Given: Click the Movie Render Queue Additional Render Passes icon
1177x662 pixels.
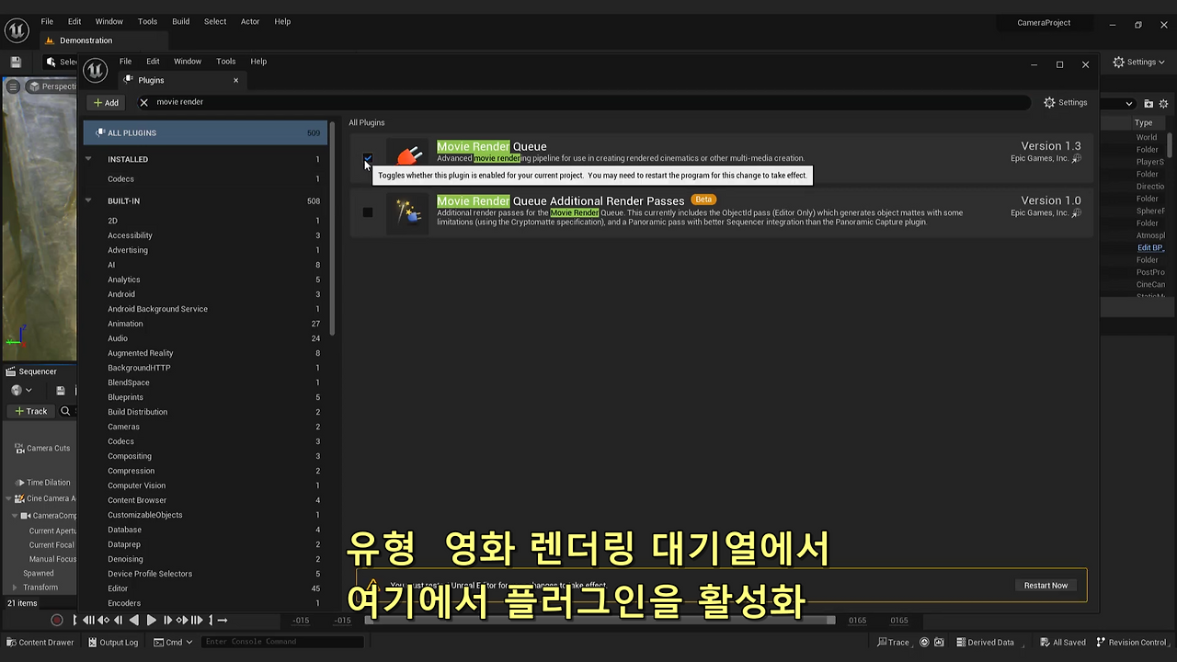Looking at the screenshot, I should pos(408,210).
